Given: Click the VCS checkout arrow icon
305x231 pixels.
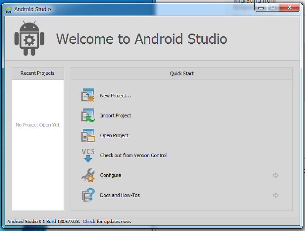Looking at the screenshot, I should click(x=88, y=155).
